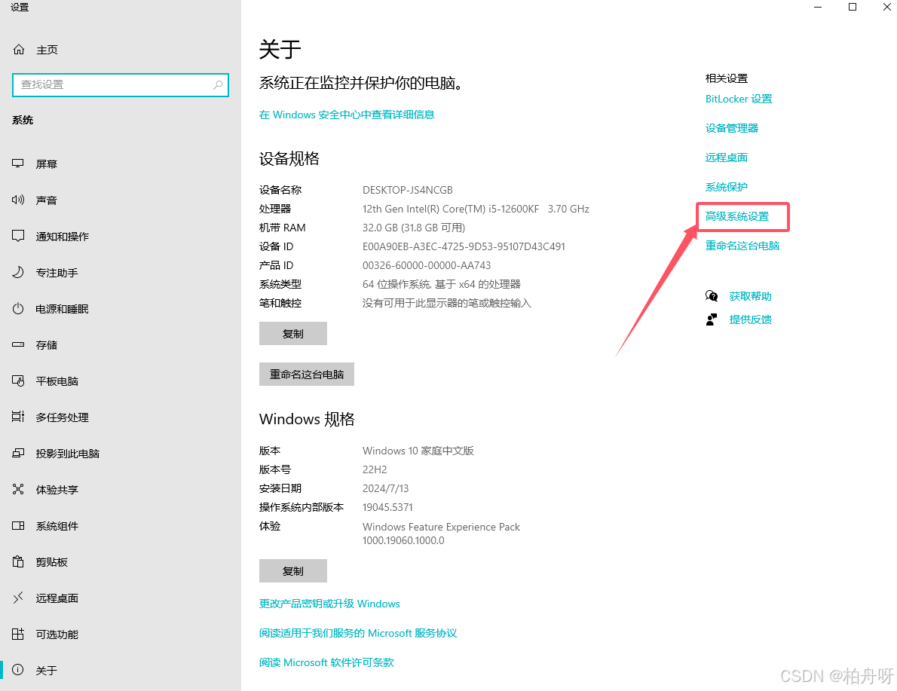Click the Sound speaker icon
This screenshot has width=897, height=691.
[18, 200]
